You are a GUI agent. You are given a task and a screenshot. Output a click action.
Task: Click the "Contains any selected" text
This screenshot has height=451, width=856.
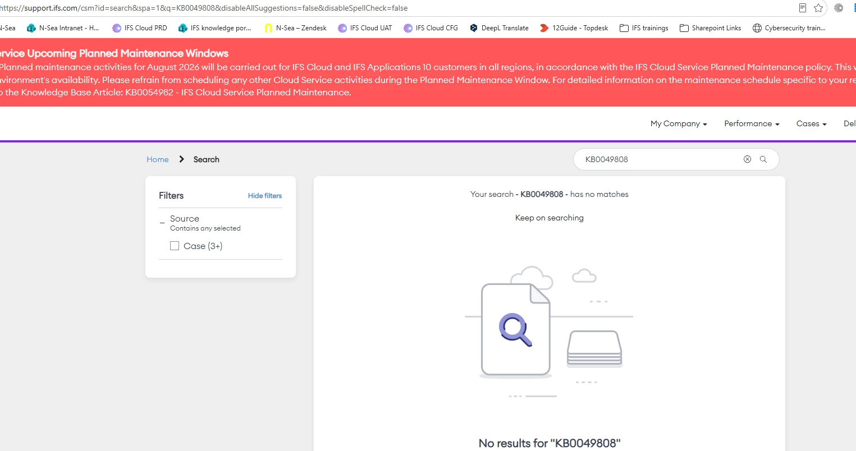tap(205, 228)
